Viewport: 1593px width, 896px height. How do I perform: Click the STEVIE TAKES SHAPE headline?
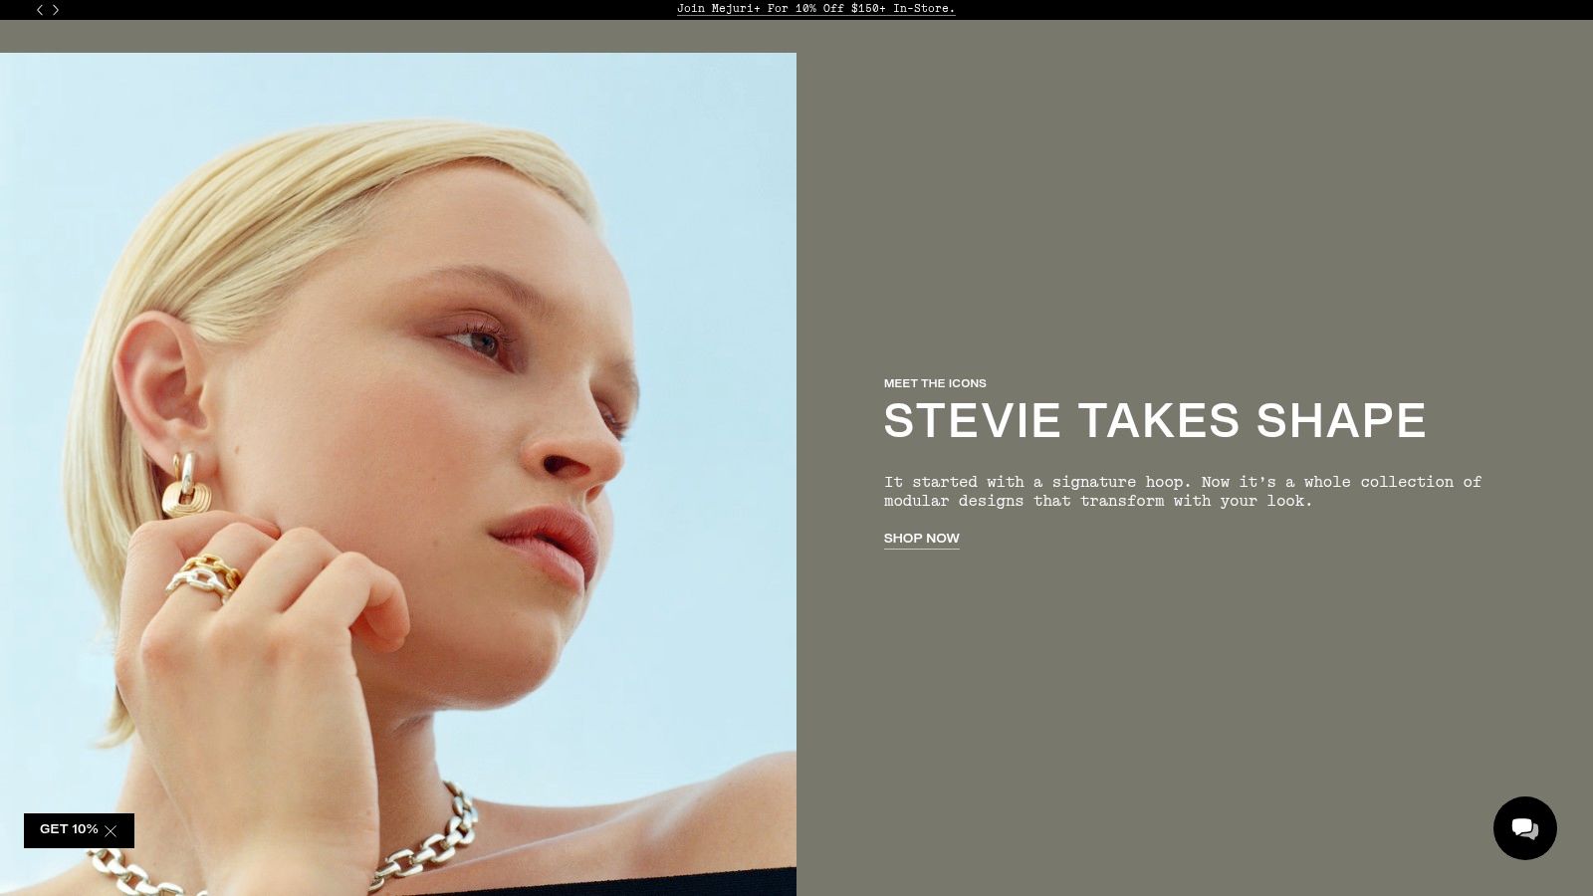tap(1154, 421)
